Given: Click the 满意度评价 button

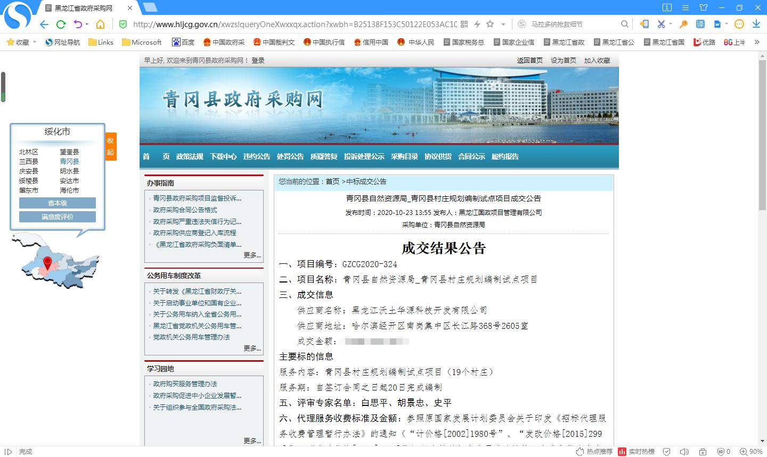Looking at the screenshot, I should pyautogui.click(x=58, y=217).
